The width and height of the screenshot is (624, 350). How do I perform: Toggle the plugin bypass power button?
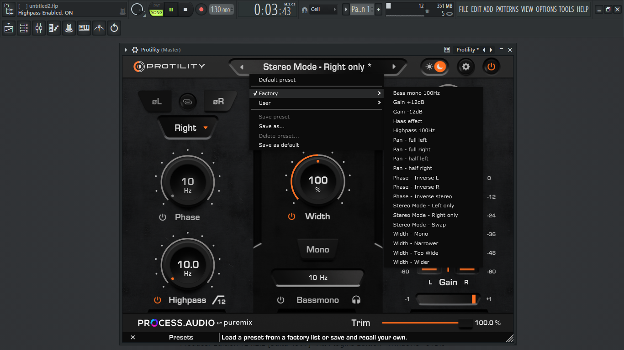coord(491,67)
